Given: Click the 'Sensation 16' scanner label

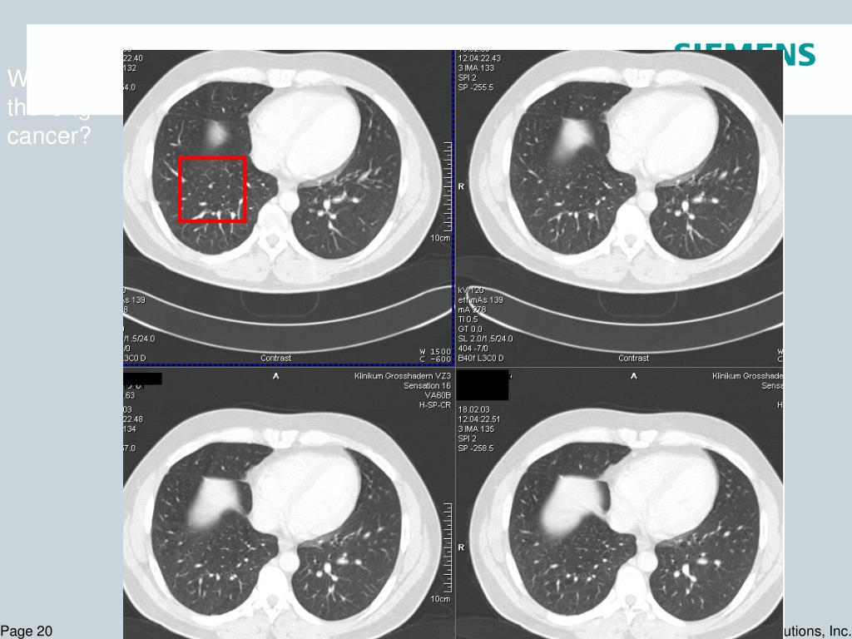Looking at the screenshot, I should (427, 386).
